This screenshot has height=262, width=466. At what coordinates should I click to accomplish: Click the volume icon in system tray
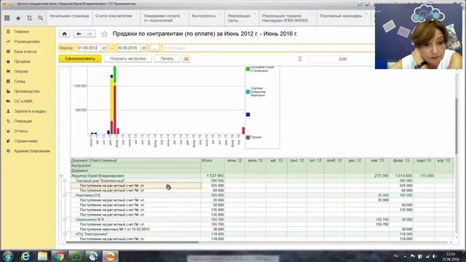pos(434,256)
